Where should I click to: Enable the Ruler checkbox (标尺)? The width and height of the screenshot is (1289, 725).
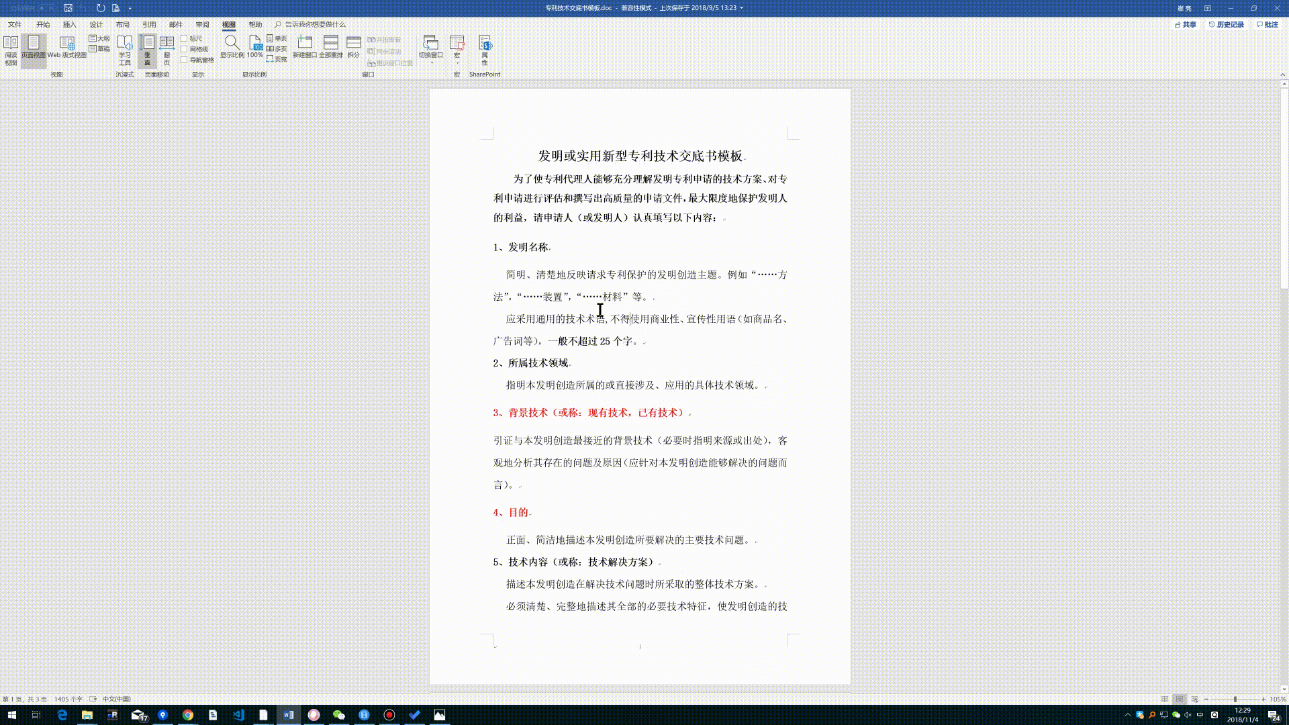pyautogui.click(x=184, y=38)
